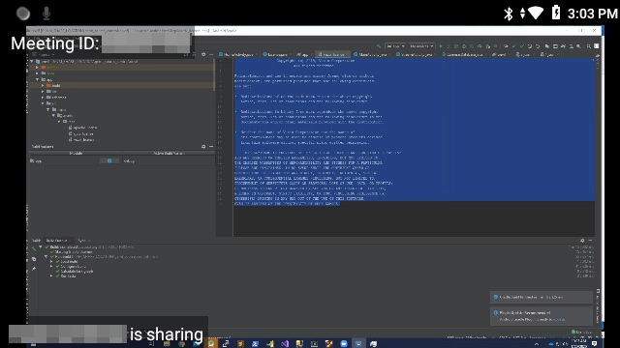This screenshot has width=620, height=348.
Task: Click the green Debug bug icon
Action: click(x=464, y=46)
